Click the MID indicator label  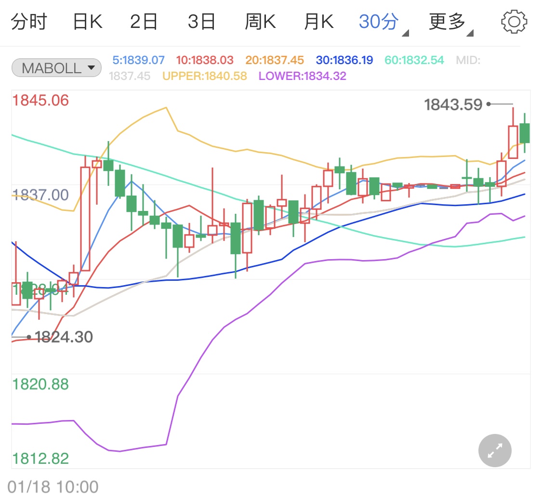(466, 60)
